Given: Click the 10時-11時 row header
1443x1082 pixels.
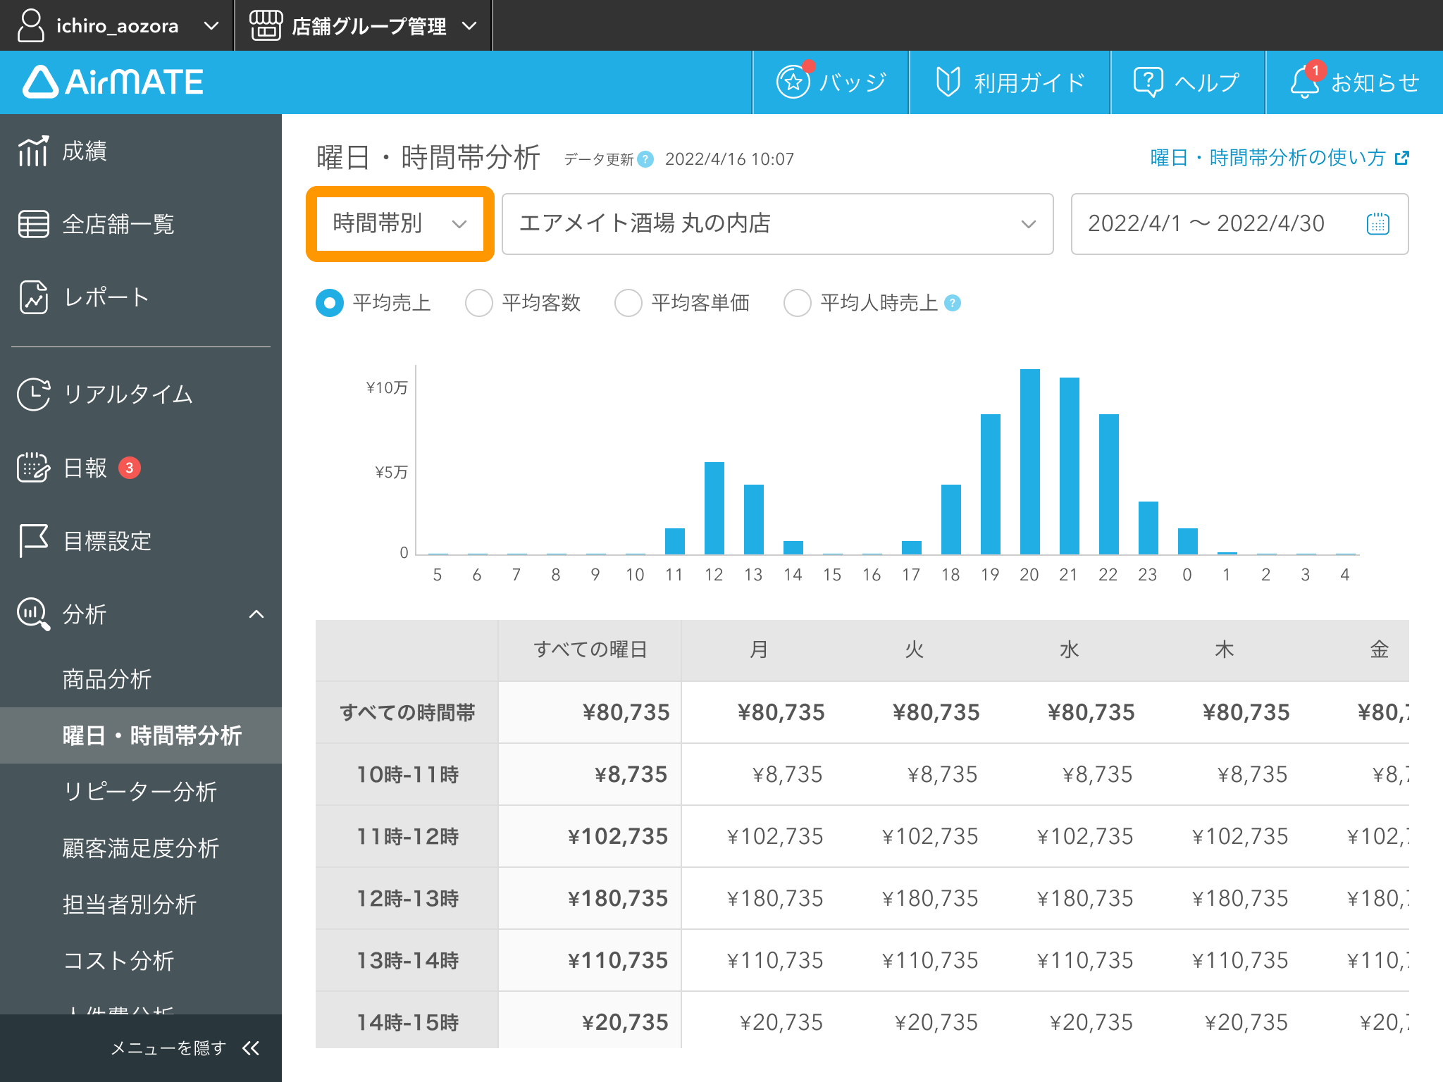Looking at the screenshot, I should [x=407, y=774].
